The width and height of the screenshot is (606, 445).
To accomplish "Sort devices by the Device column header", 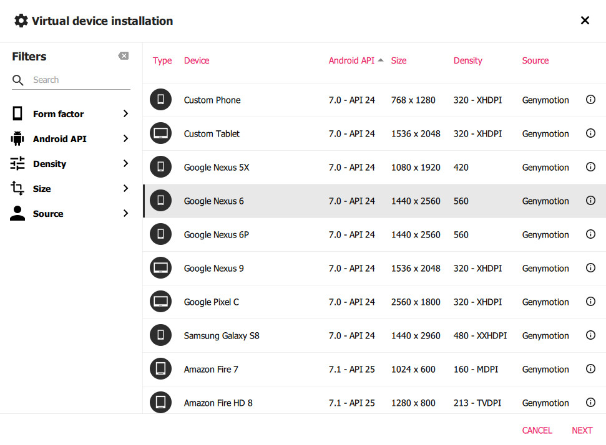I will click(197, 60).
